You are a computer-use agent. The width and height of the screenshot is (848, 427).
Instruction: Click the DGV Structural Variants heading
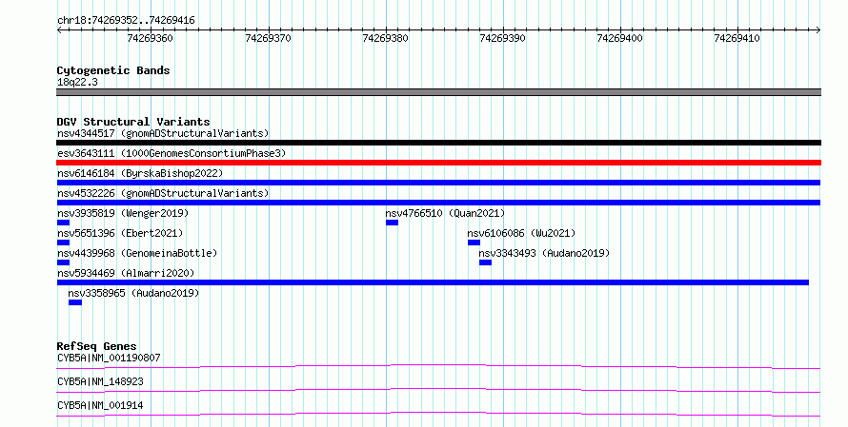tap(133, 122)
